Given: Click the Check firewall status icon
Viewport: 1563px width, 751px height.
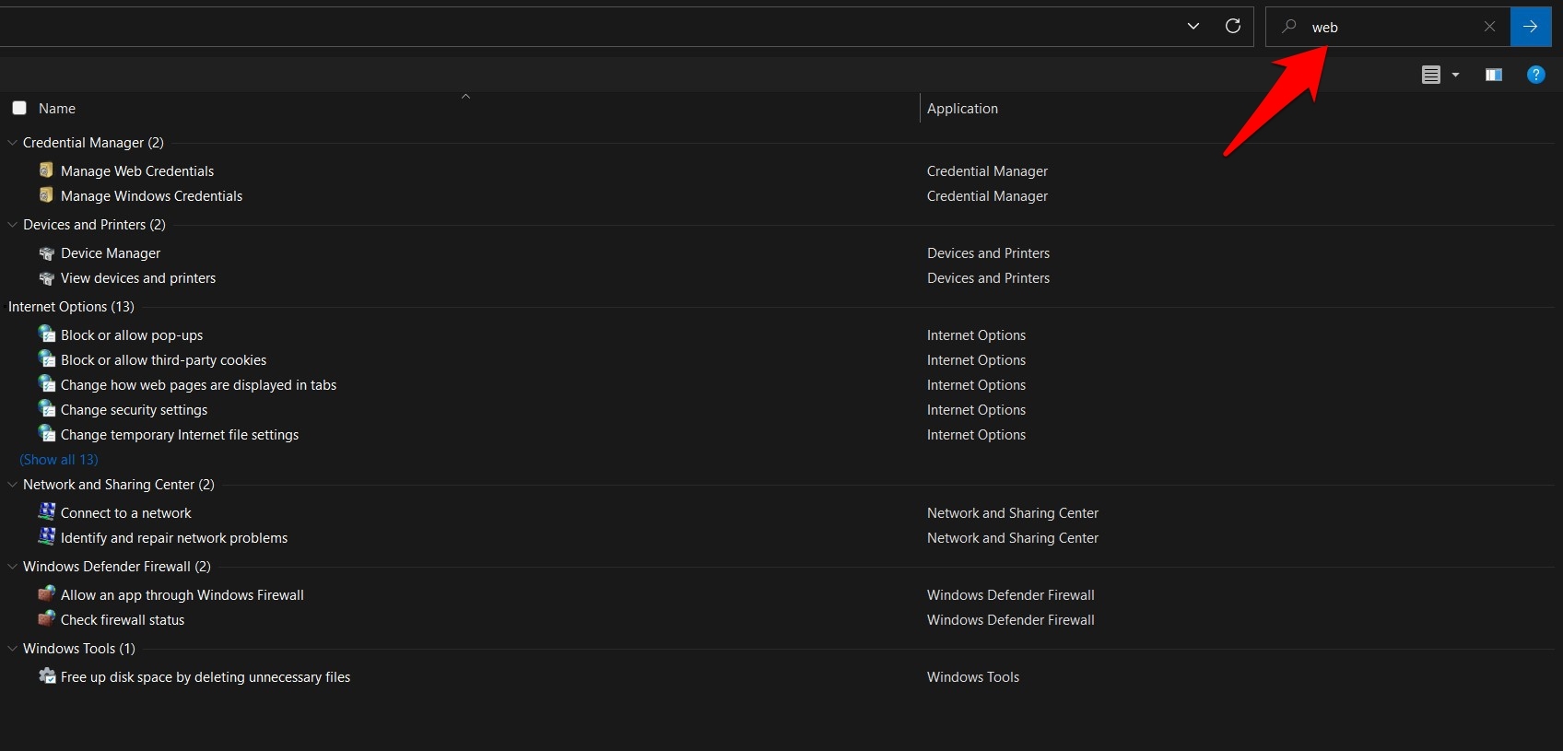Looking at the screenshot, I should (47, 619).
